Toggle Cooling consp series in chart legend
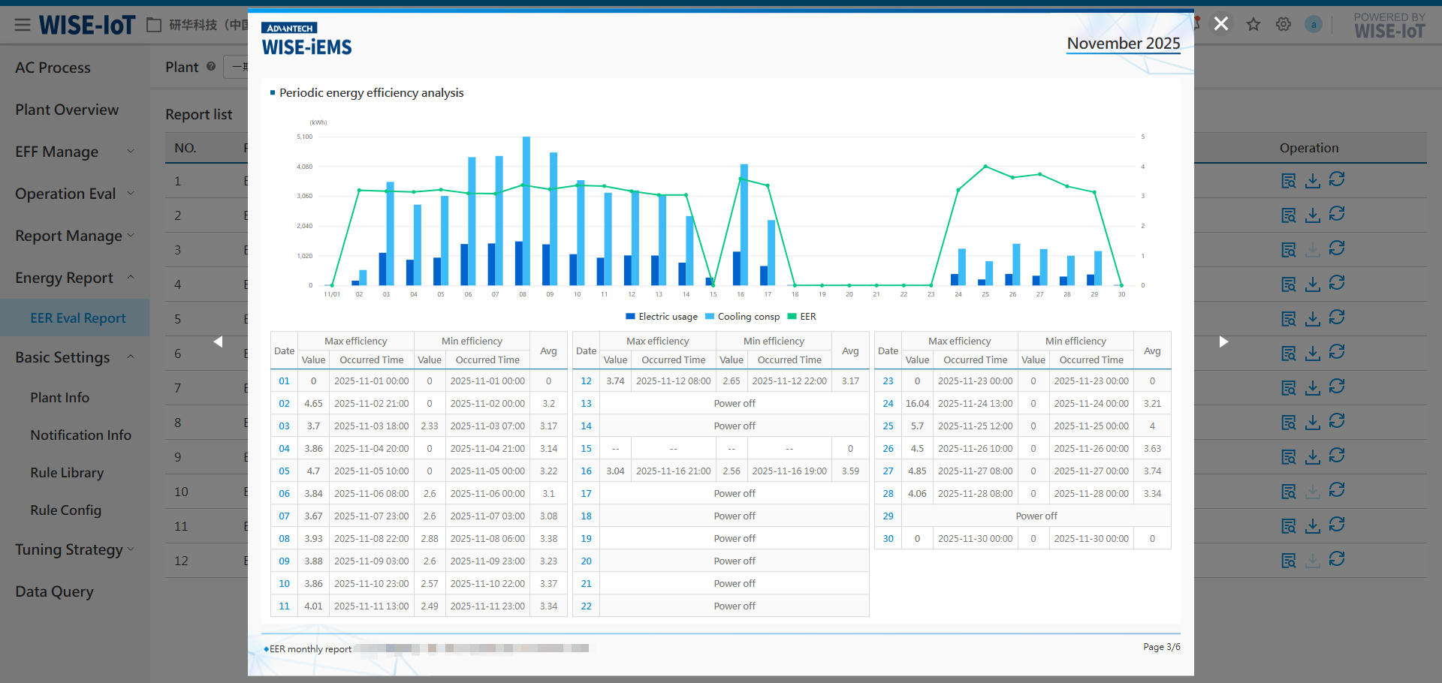 (742, 317)
